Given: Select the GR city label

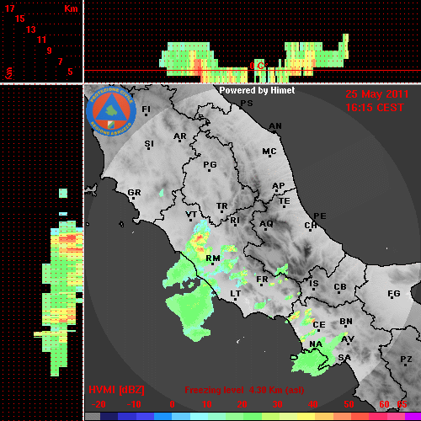Looking at the screenshot, I should tap(134, 193).
